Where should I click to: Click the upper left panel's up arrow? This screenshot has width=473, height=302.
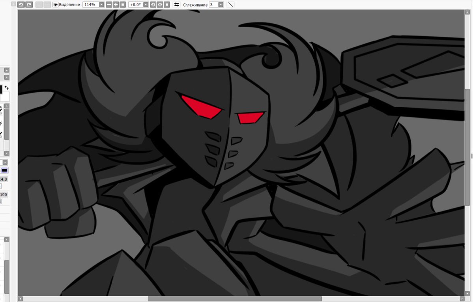(x=7, y=70)
